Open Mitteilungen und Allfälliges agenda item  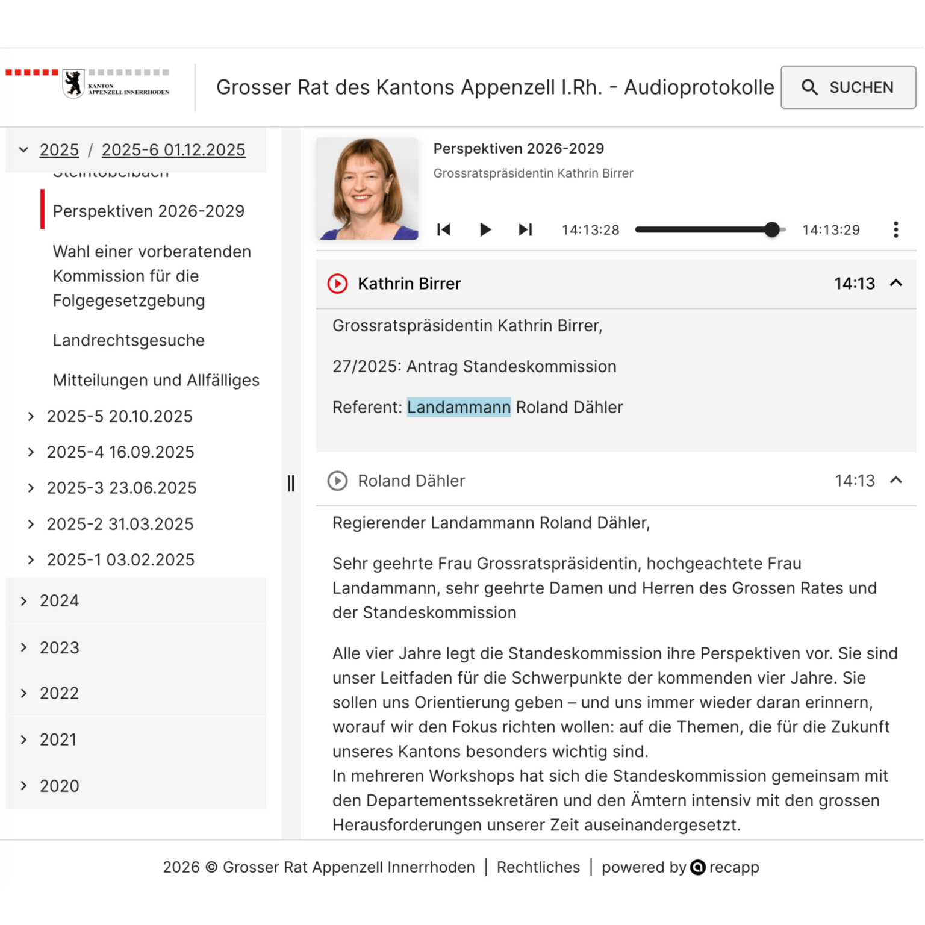point(156,380)
